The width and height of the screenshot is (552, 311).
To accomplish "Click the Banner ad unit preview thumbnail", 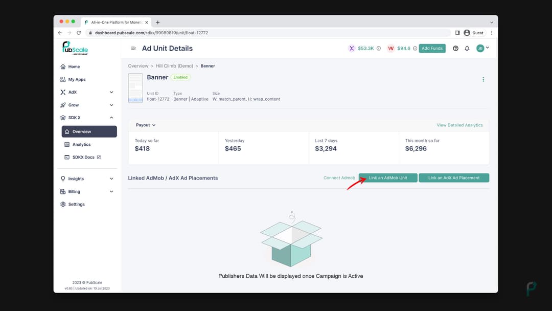I will pyautogui.click(x=135, y=88).
